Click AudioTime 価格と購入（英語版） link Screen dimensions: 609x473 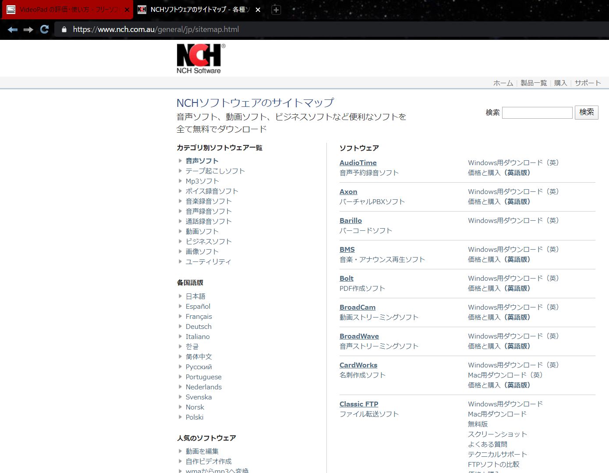(499, 173)
